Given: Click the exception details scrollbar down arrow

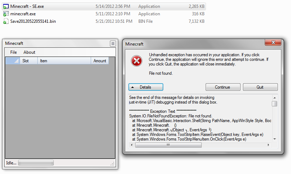Looking at the screenshot, I should tap(274, 139).
